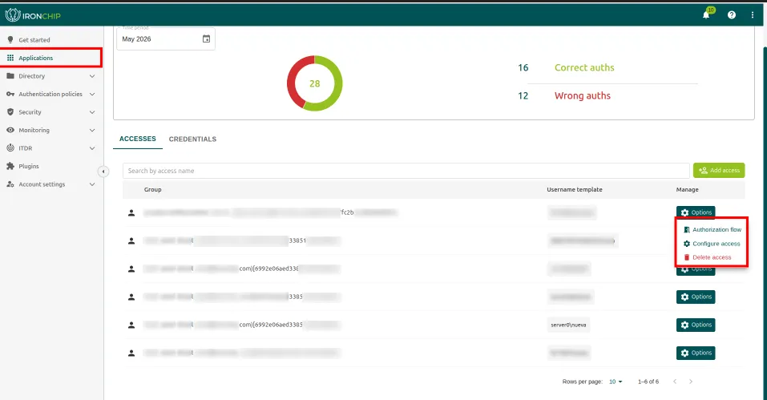Image resolution: width=767 pixels, height=400 pixels.
Task: Click the Manage column header
Action: point(688,190)
